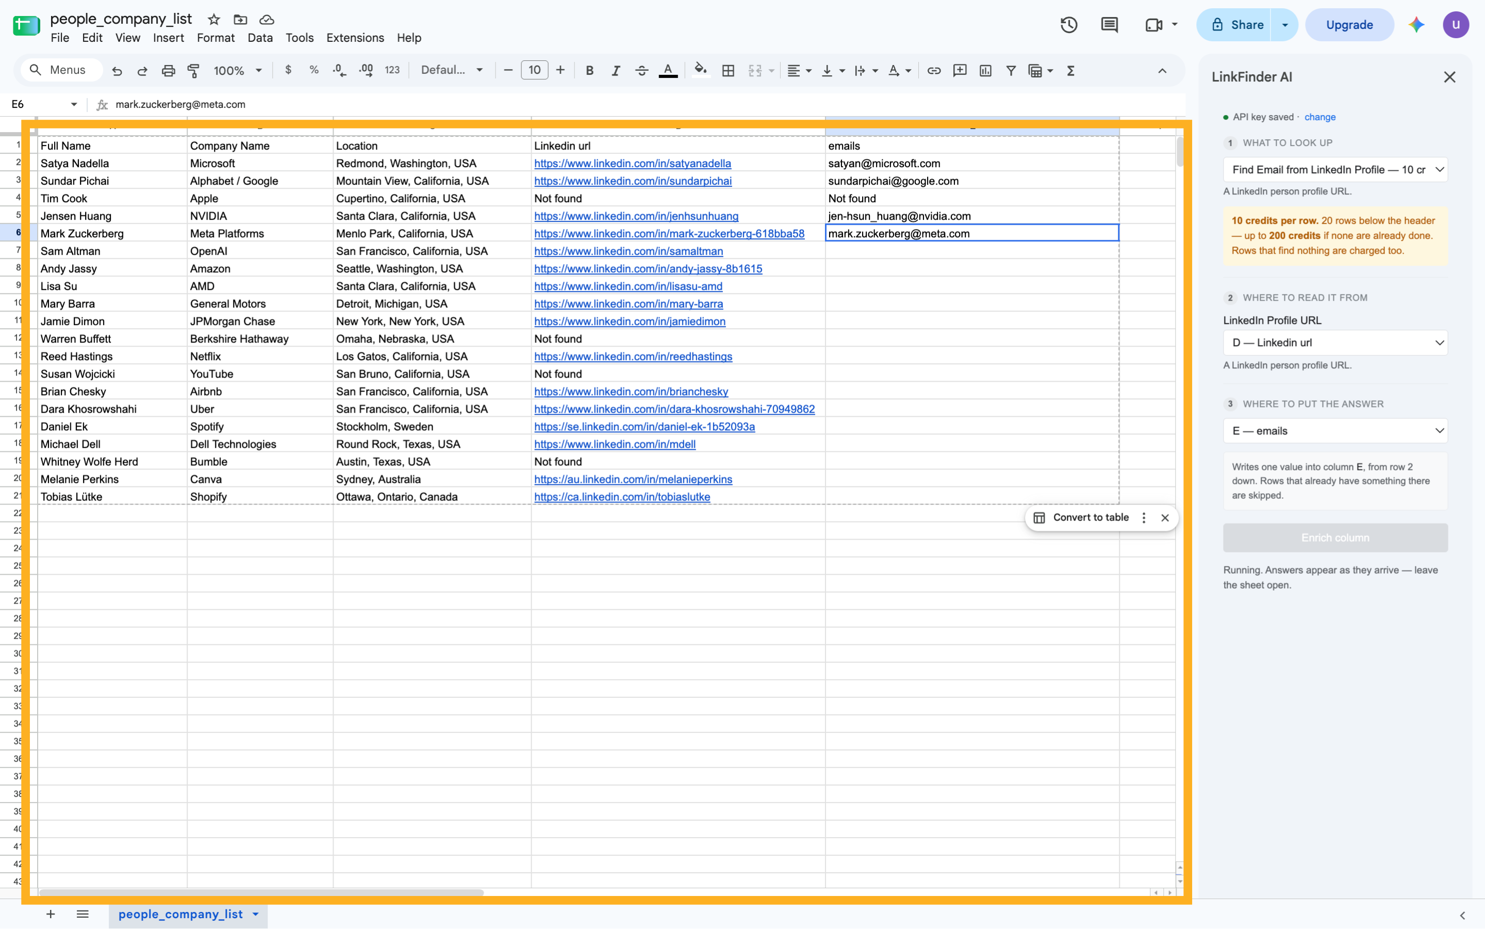Toggle italic formatting

[x=615, y=71]
